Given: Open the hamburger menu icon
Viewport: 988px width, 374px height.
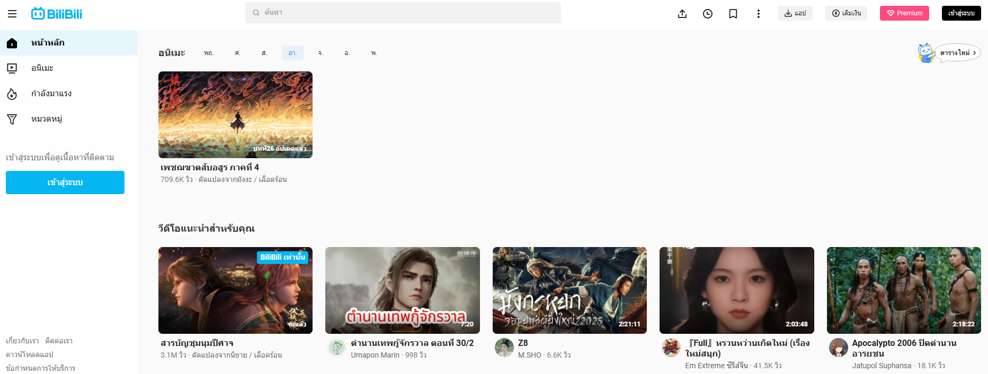Looking at the screenshot, I should coord(12,14).
